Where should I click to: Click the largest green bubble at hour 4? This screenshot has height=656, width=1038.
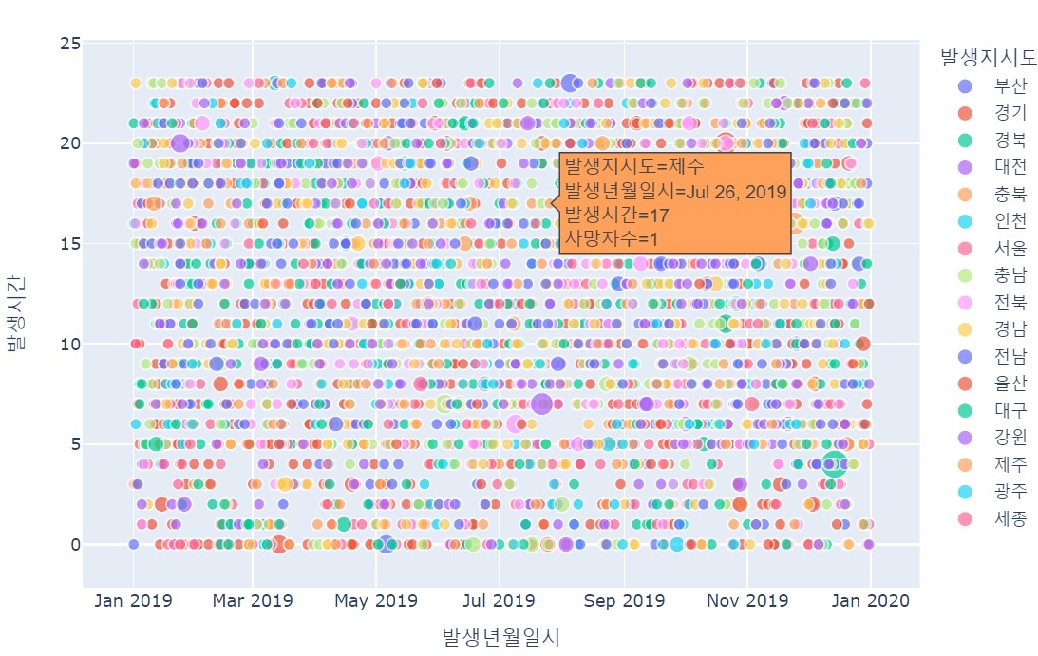click(835, 464)
